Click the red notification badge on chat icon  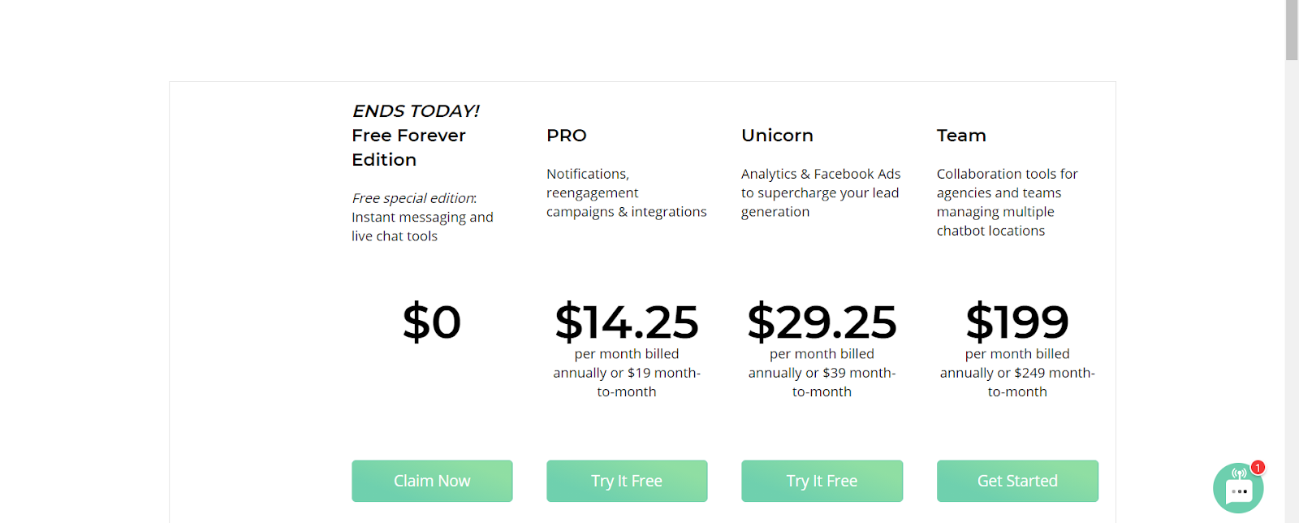1258,468
